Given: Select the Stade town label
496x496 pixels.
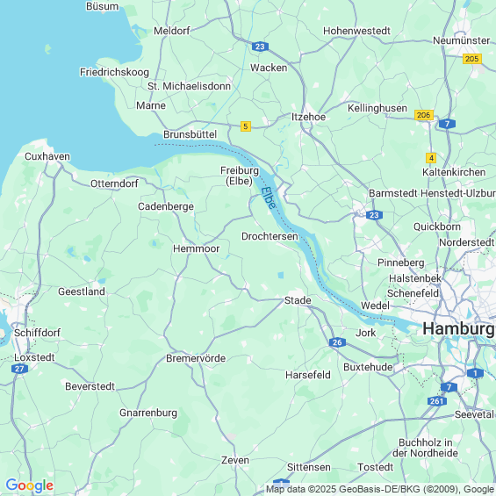Looking at the screenshot, I should click(298, 300).
